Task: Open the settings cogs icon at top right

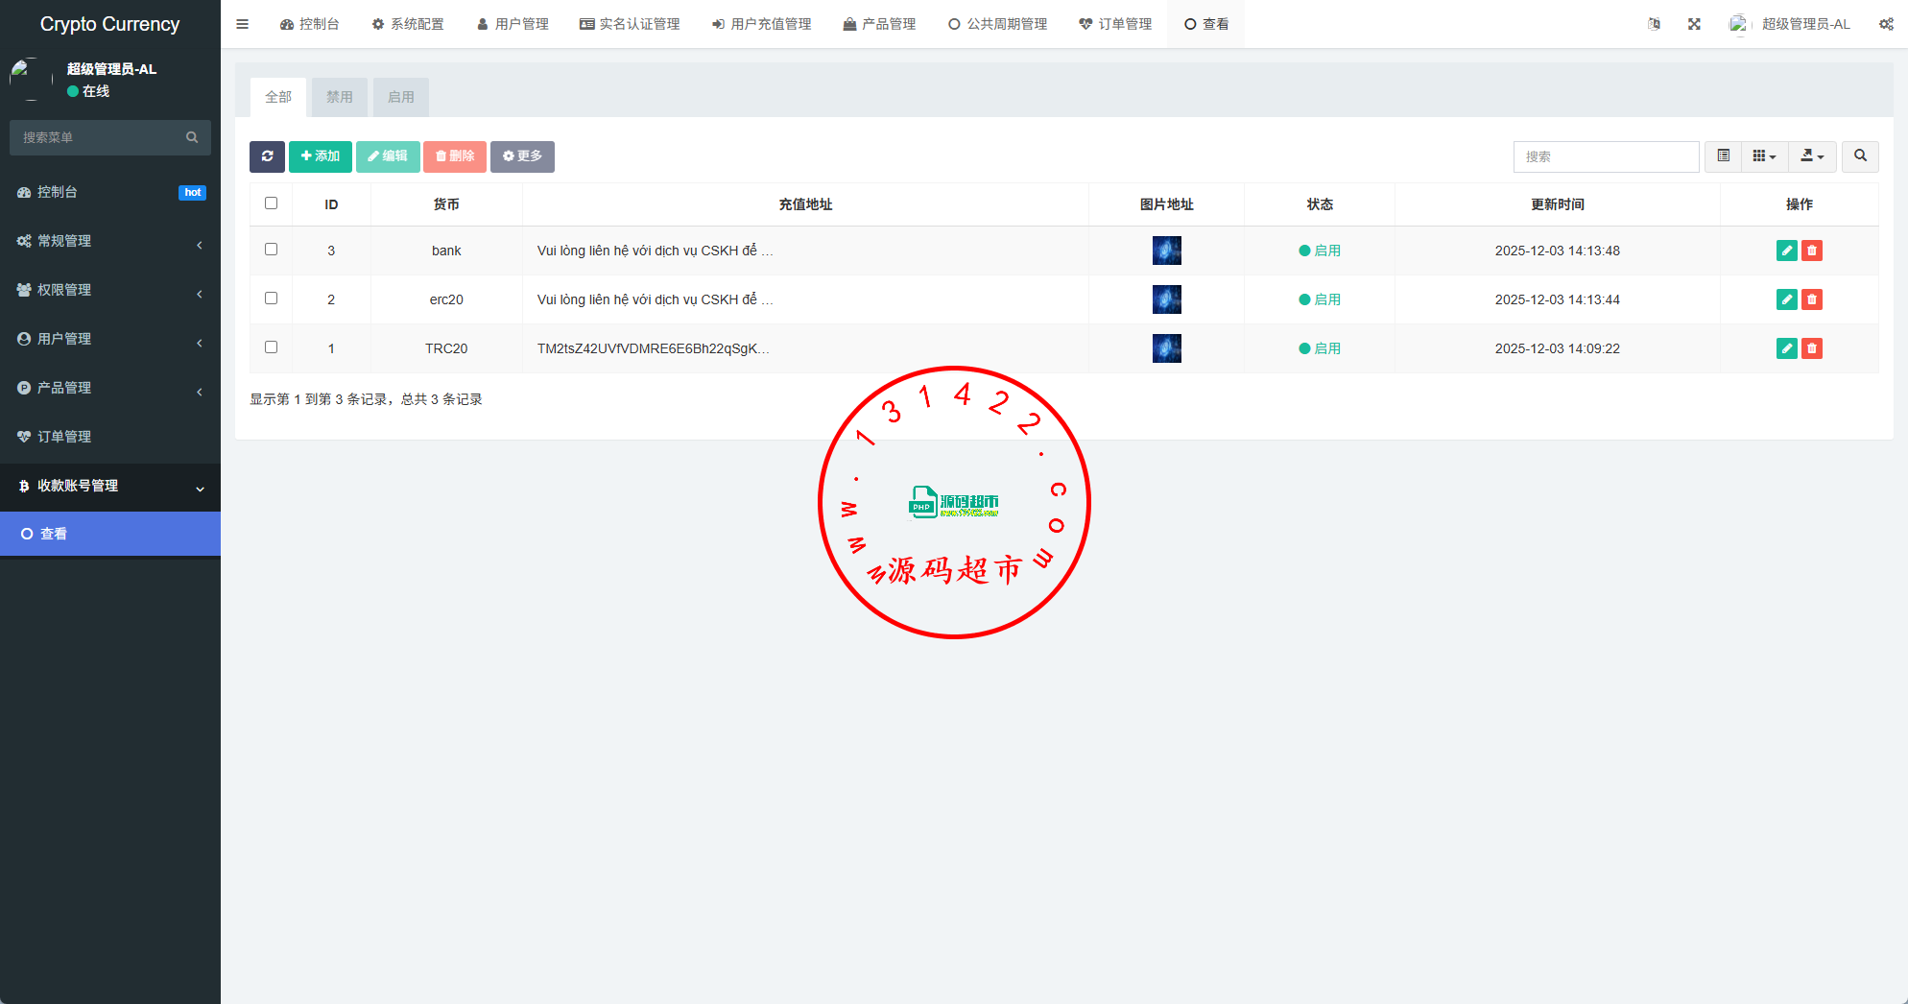Action: 1886,24
